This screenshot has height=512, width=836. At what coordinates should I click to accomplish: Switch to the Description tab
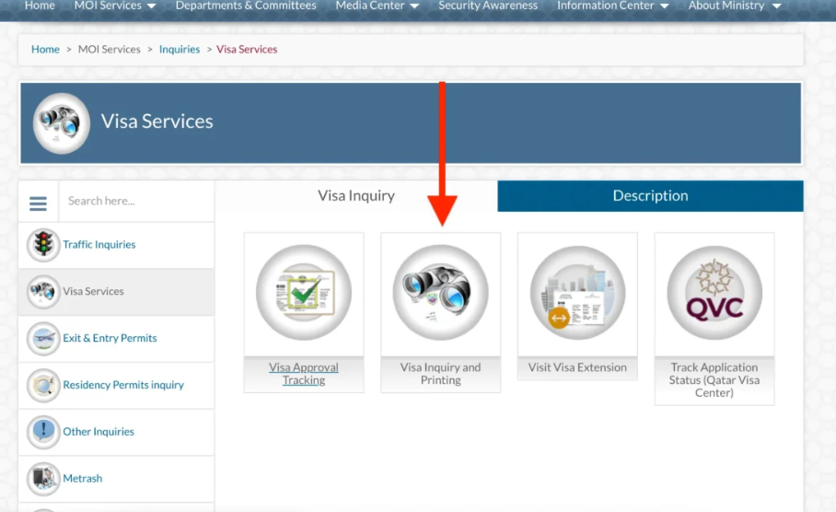click(x=650, y=196)
